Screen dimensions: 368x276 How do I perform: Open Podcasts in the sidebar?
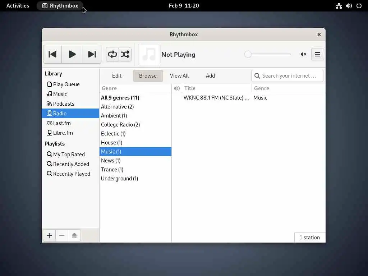70,104
